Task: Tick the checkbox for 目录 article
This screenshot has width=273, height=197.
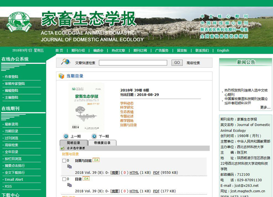Action: point(64,179)
